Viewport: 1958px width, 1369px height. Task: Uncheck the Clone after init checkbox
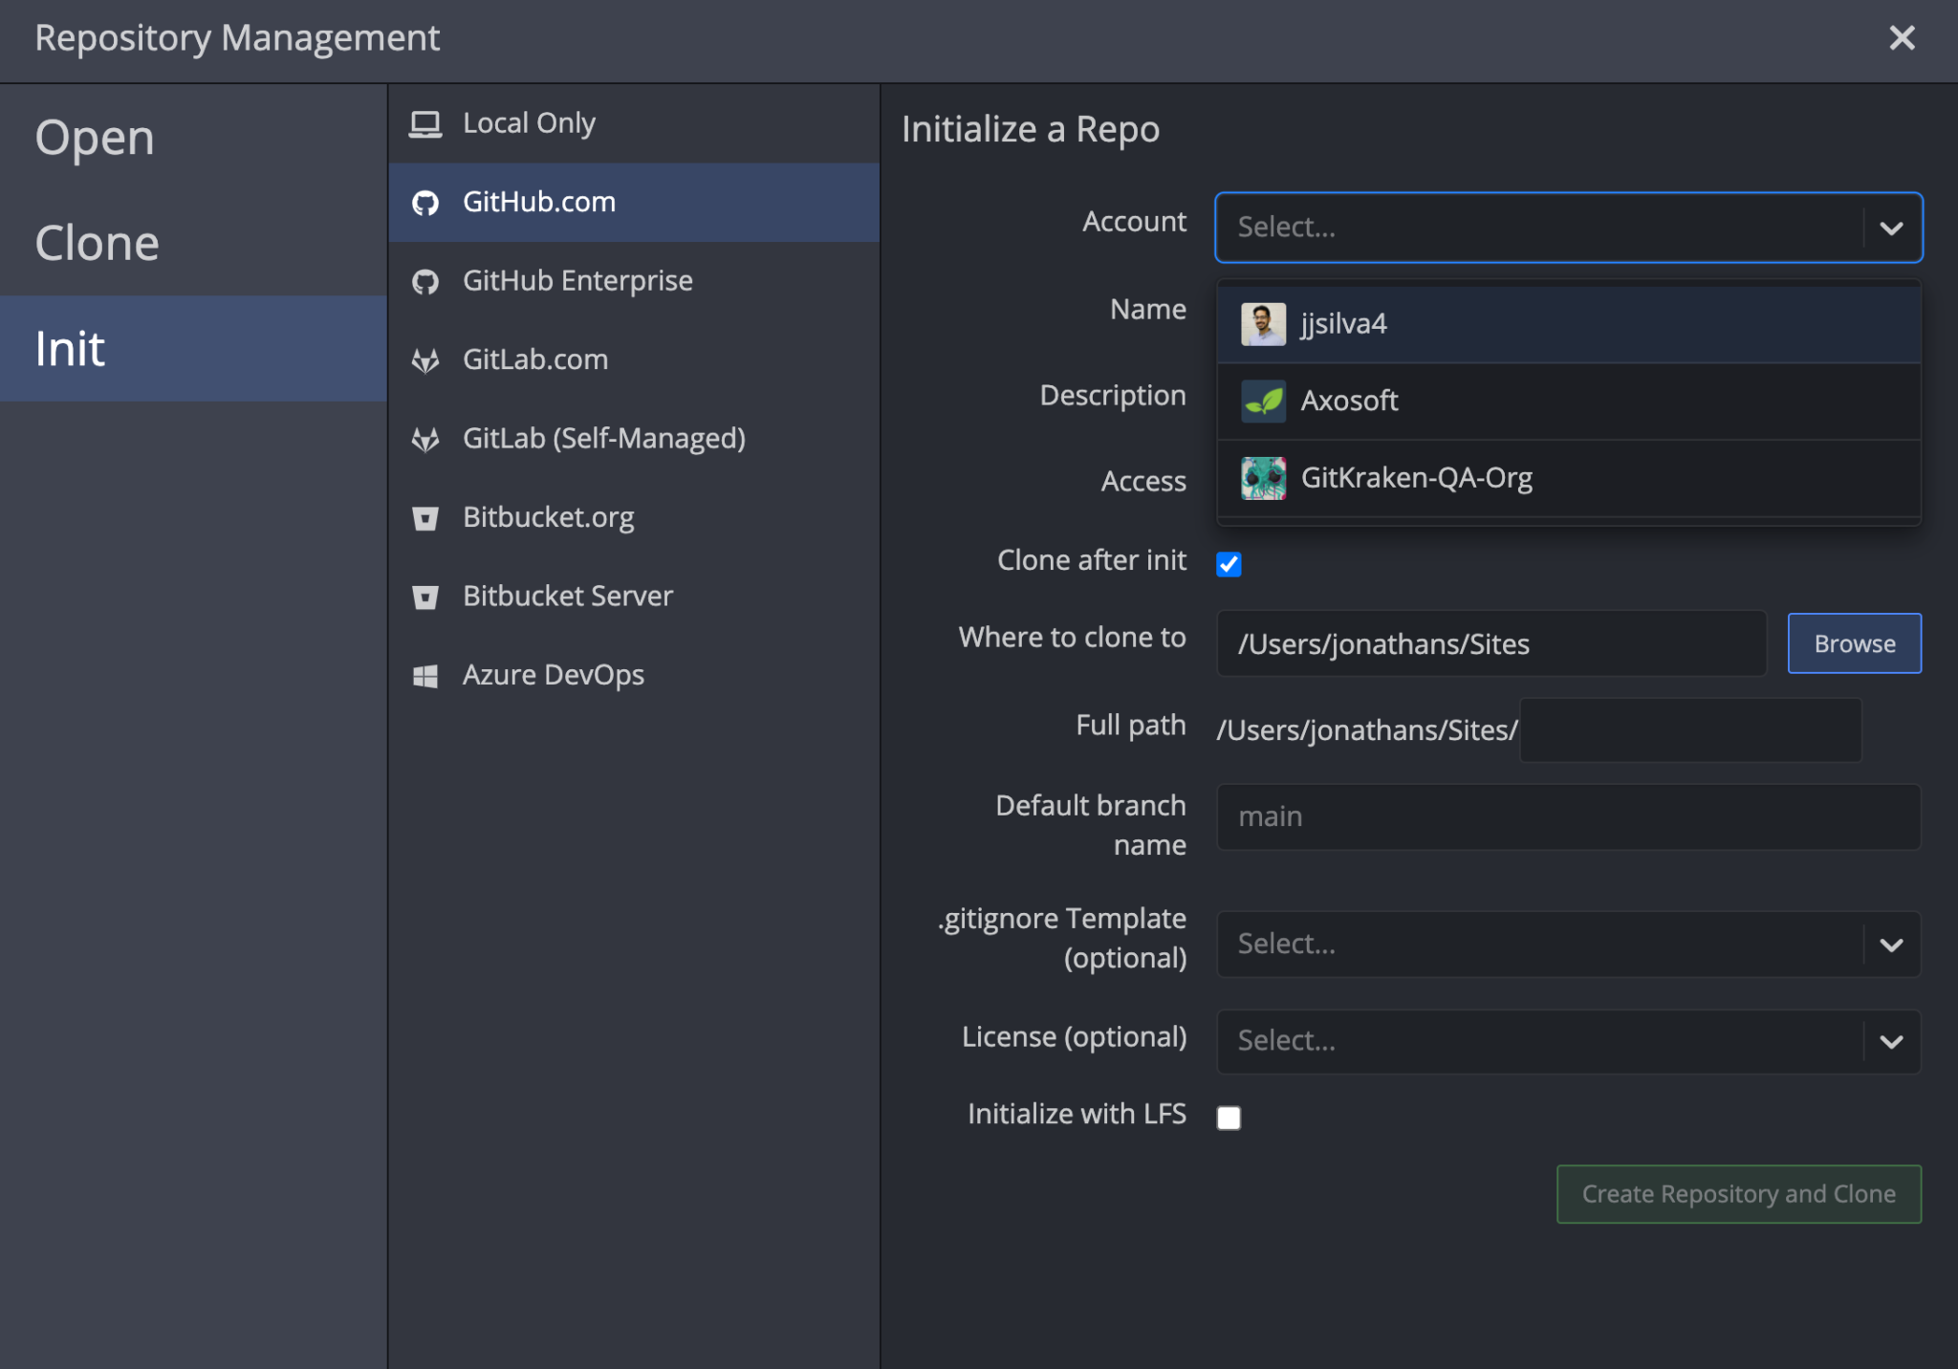click(x=1229, y=564)
